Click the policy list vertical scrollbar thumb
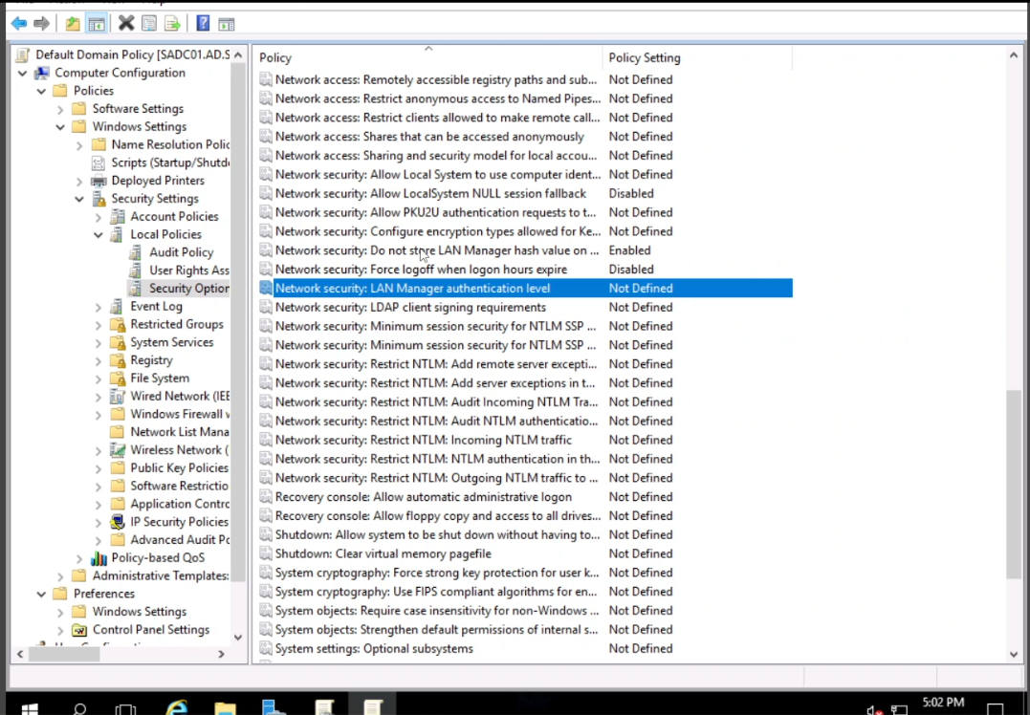The height and width of the screenshot is (715, 1030). tap(1014, 484)
